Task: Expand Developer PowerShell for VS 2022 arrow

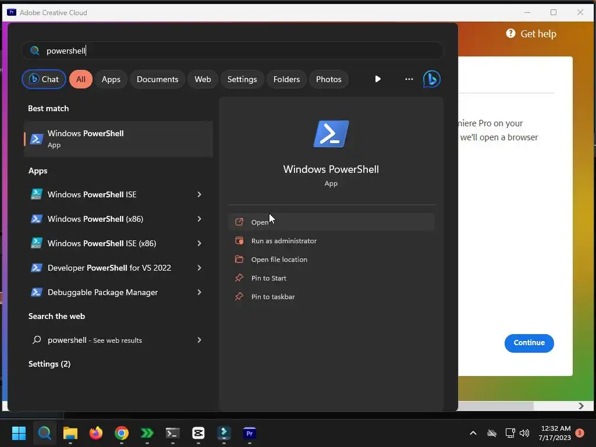Action: pos(199,268)
